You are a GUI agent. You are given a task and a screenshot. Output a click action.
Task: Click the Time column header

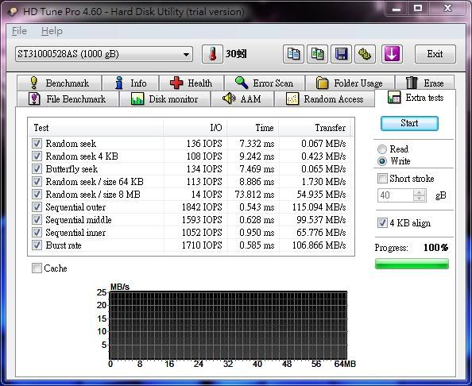click(253, 128)
